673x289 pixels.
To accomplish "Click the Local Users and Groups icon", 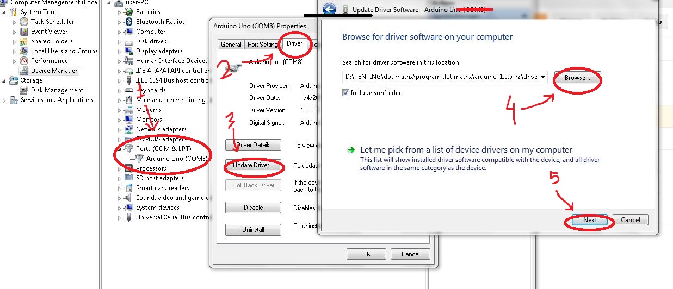I will [x=24, y=51].
